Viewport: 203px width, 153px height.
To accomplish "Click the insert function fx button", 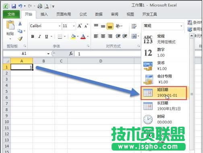I will coord(71,54).
